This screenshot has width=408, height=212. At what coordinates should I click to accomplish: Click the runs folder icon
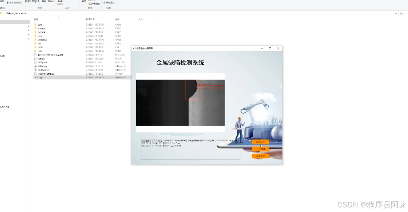35,36
